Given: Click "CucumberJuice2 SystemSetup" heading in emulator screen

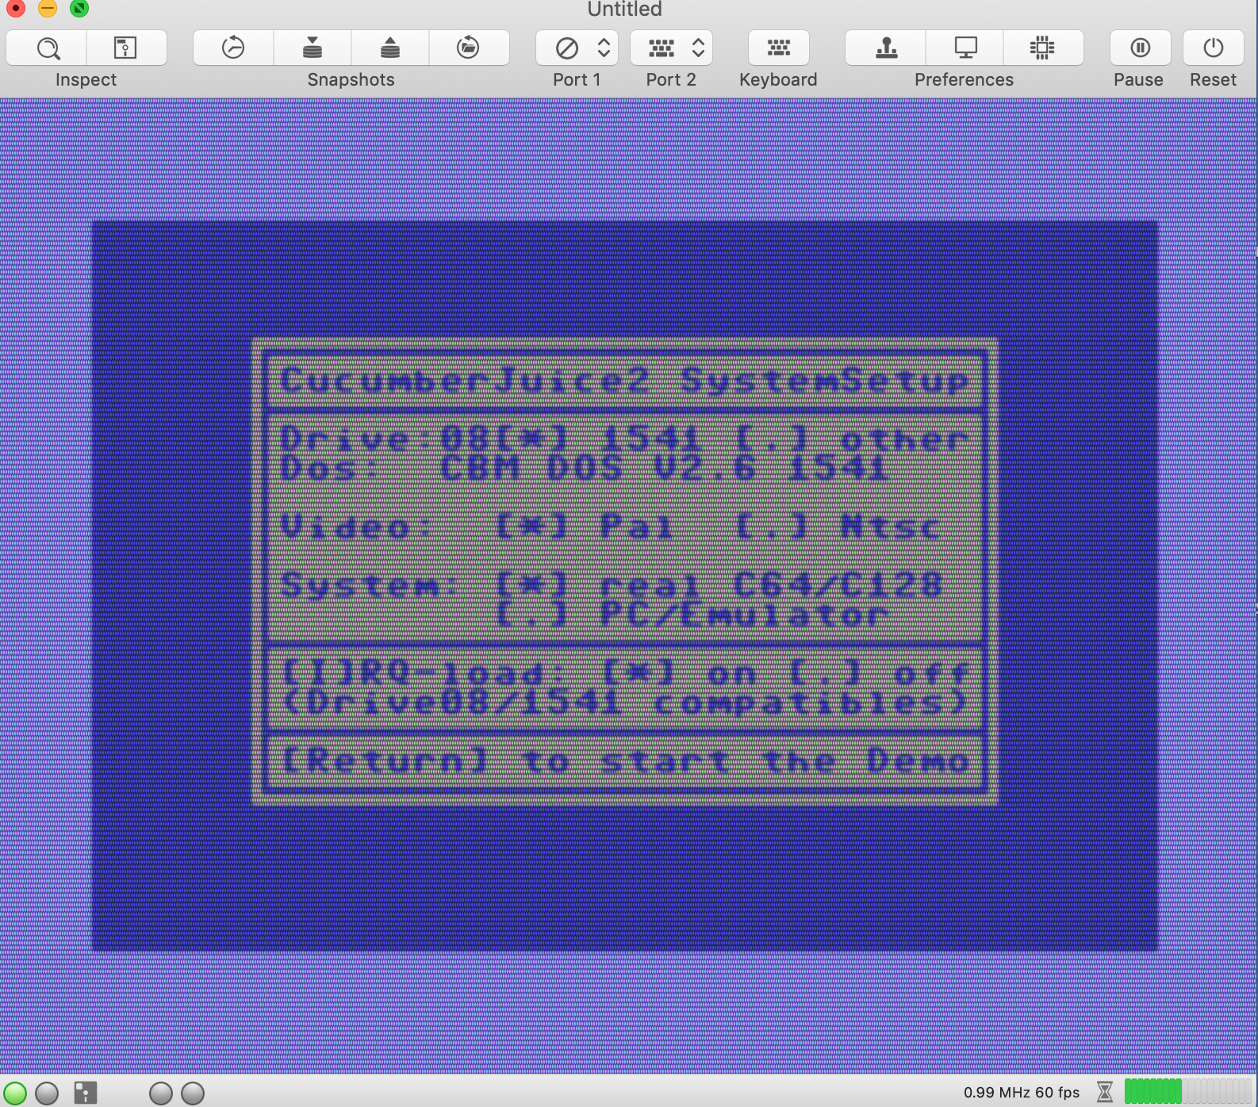Looking at the screenshot, I should pyautogui.click(x=625, y=381).
